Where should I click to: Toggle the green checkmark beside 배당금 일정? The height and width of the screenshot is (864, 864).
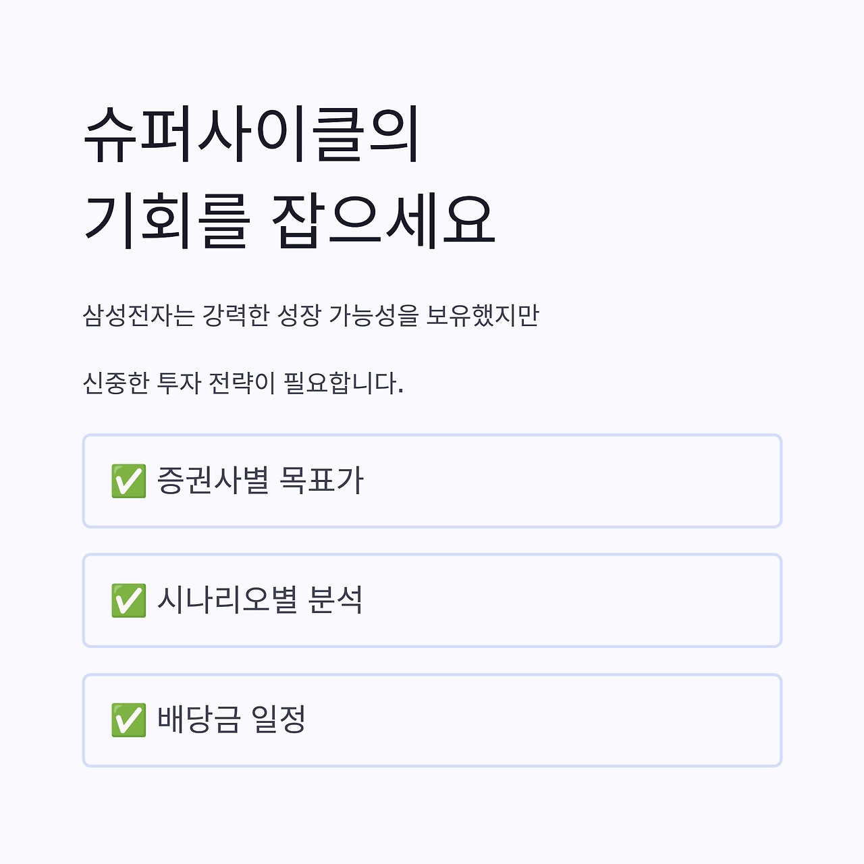tap(128, 720)
